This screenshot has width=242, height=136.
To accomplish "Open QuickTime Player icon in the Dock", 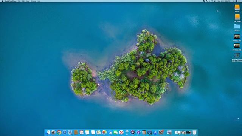I will pos(149,133).
